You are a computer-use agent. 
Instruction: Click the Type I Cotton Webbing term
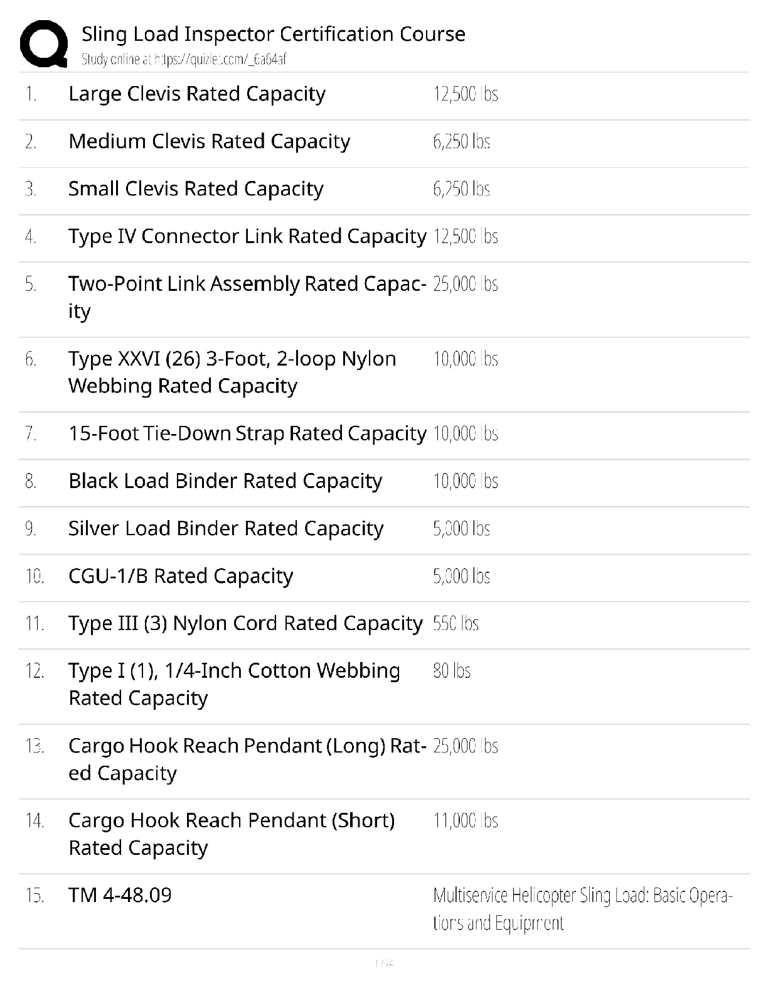234,684
